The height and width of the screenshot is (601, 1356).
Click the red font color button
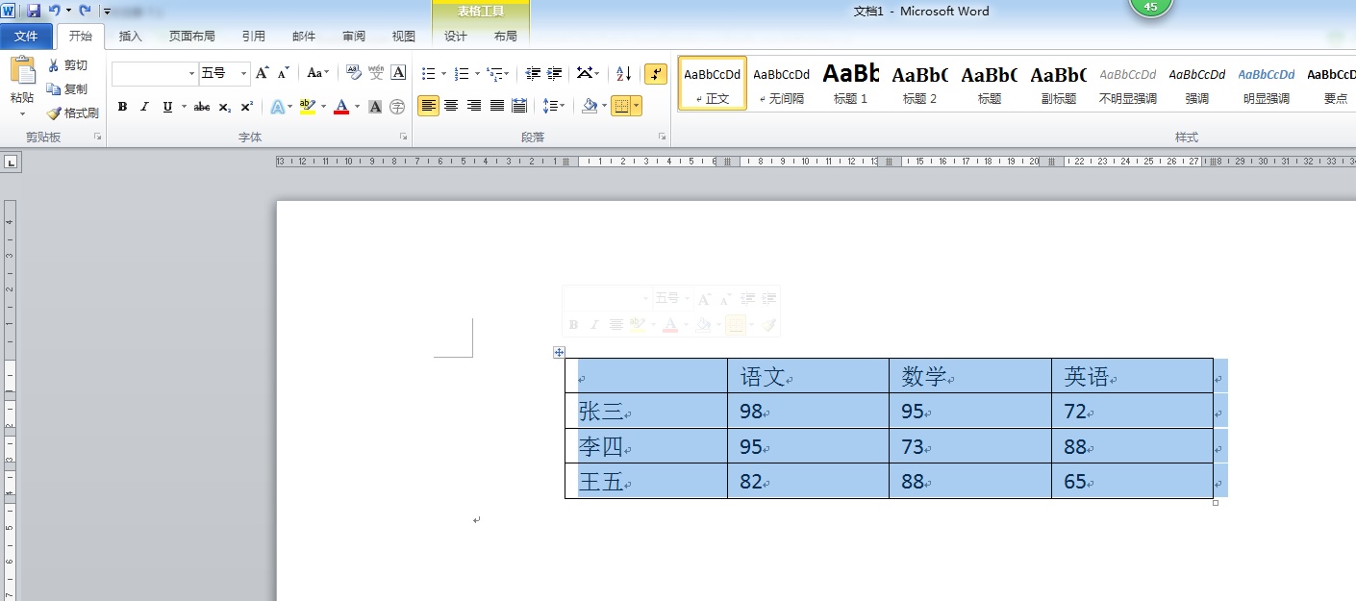341,107
